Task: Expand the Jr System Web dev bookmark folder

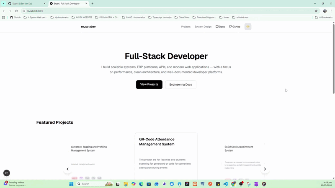Action: coord(35,18)
